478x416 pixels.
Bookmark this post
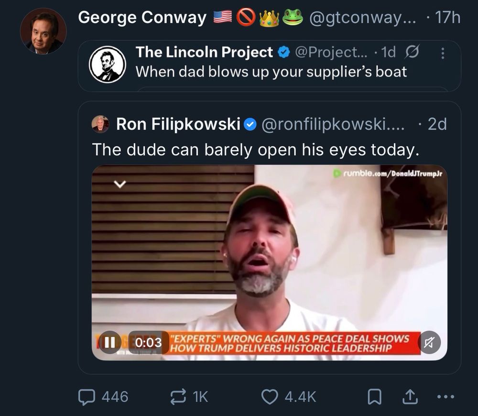click(x=374, y=397)
